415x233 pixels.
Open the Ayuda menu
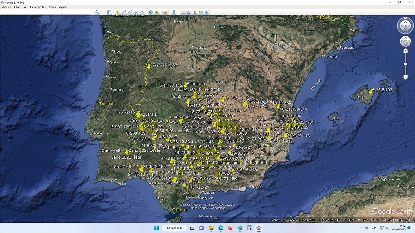click(63, 7)
